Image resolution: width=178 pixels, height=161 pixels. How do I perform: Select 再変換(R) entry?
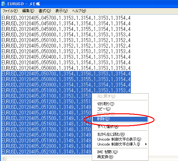120,157
